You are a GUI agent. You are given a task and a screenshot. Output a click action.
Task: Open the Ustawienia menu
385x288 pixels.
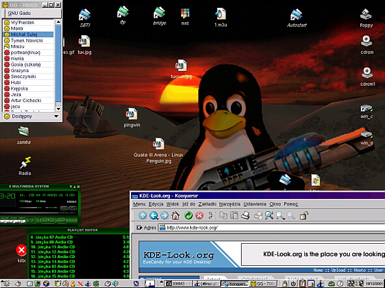tap(255, 204)
